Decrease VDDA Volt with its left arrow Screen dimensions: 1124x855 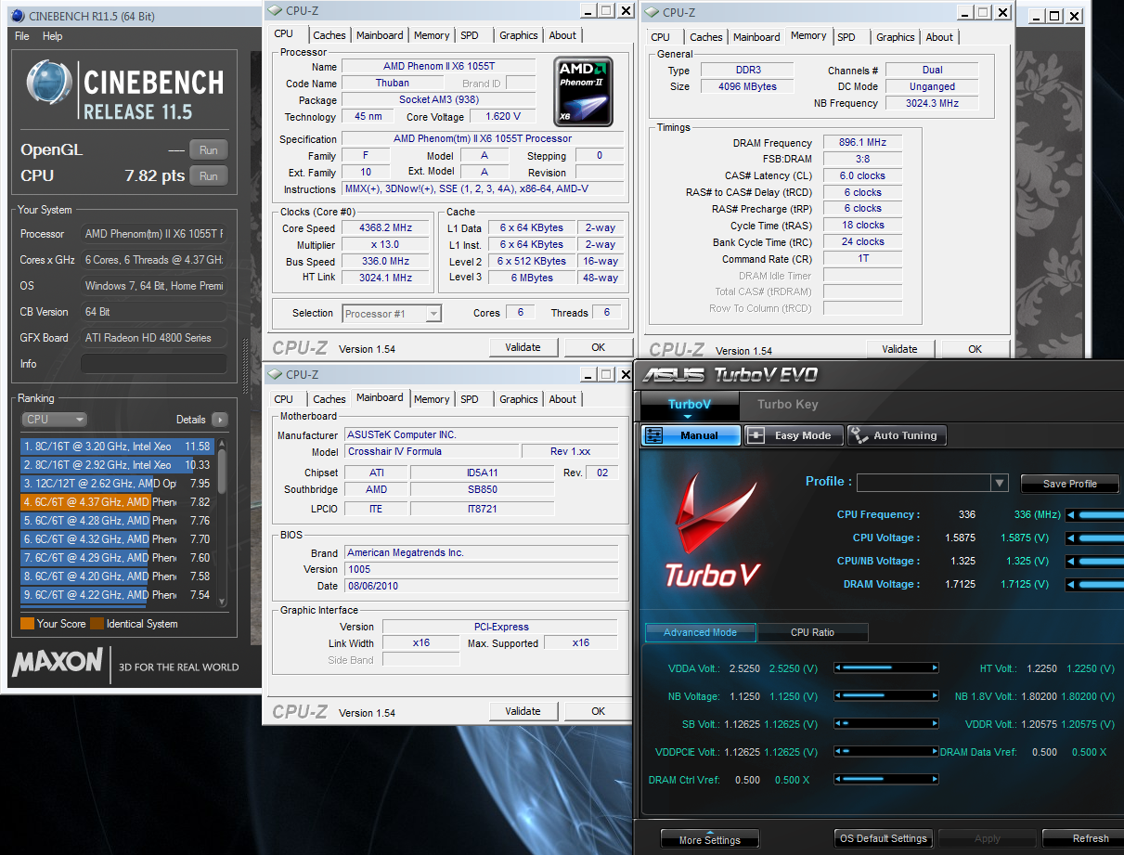click(x=837, y=668)
